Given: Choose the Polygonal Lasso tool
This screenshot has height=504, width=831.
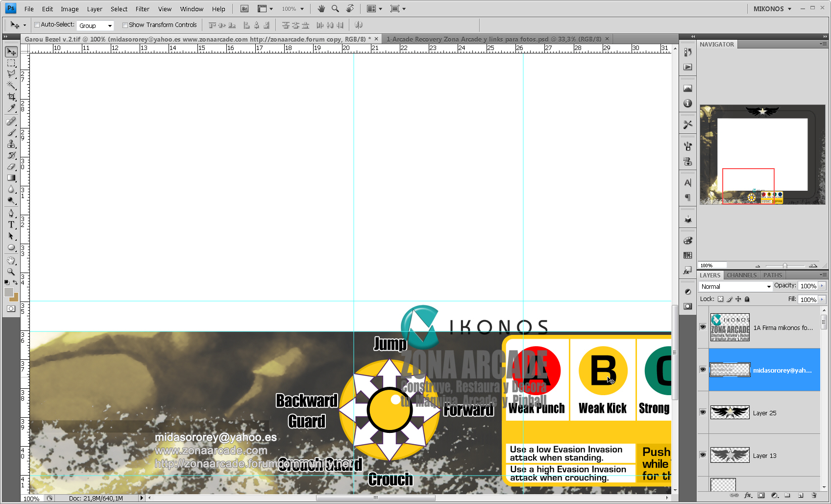Looking at the screenshot, I should point(11,74).
